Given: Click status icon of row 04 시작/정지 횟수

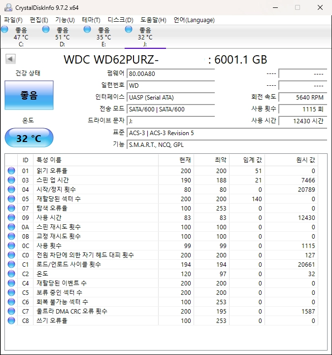Looking at the screenshot, I should click(11, 189).
